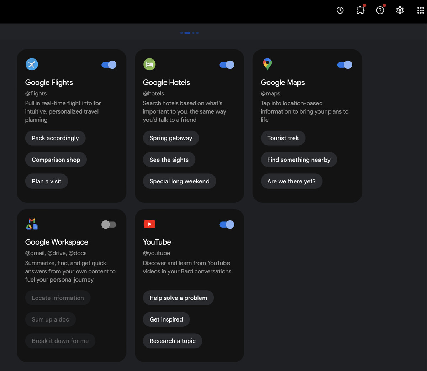Open the extensions puzzle-piece icon

tap(360, 10)
